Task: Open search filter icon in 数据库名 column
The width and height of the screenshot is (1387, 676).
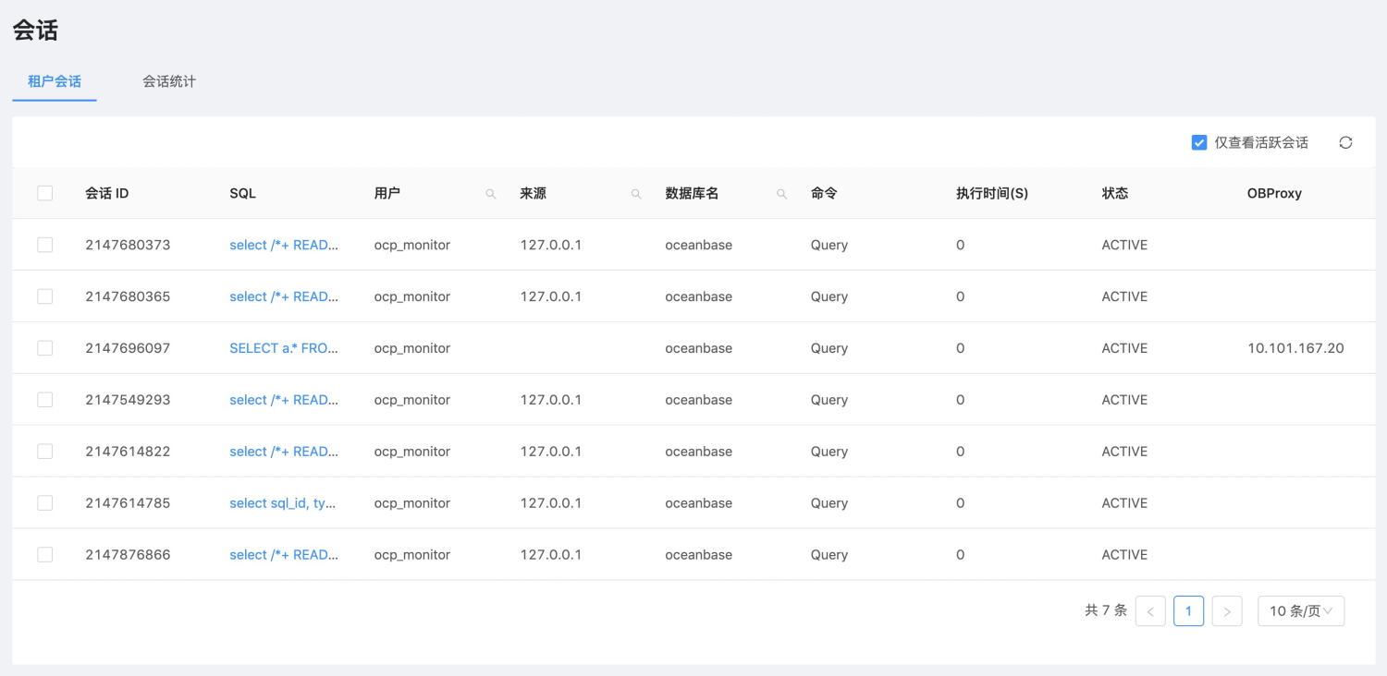Action: tap(781, 194)
